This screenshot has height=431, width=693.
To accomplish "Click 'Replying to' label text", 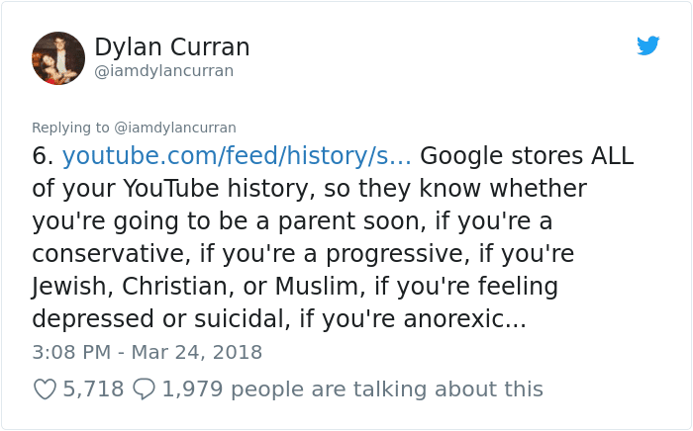I will click(70, 128).
